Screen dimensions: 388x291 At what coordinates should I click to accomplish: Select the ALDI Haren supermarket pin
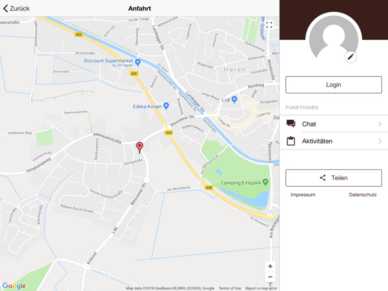pyautogui.click(x=138, y=62)
